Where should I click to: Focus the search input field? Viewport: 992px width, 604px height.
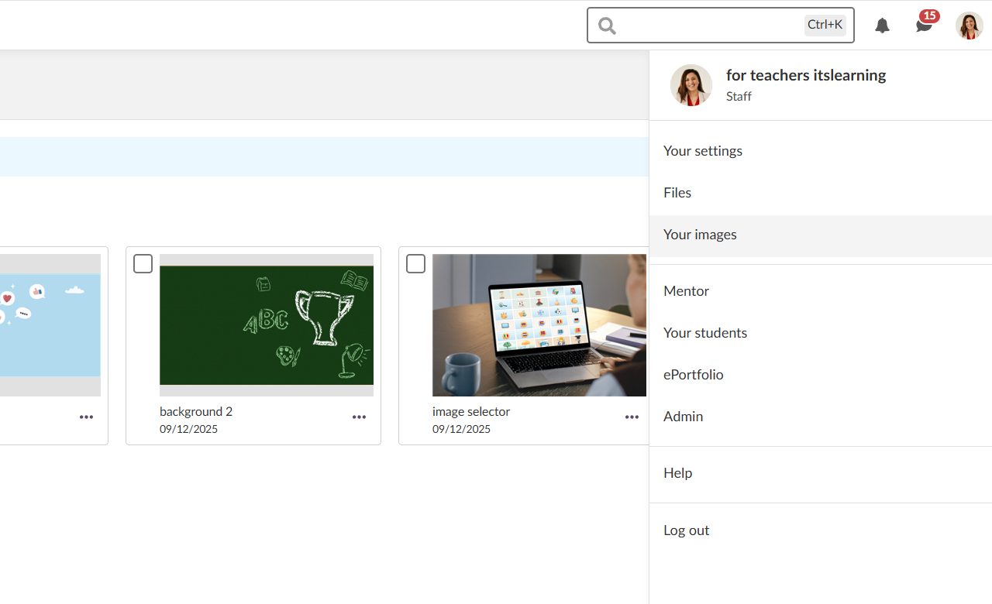(x=709, y=26)
